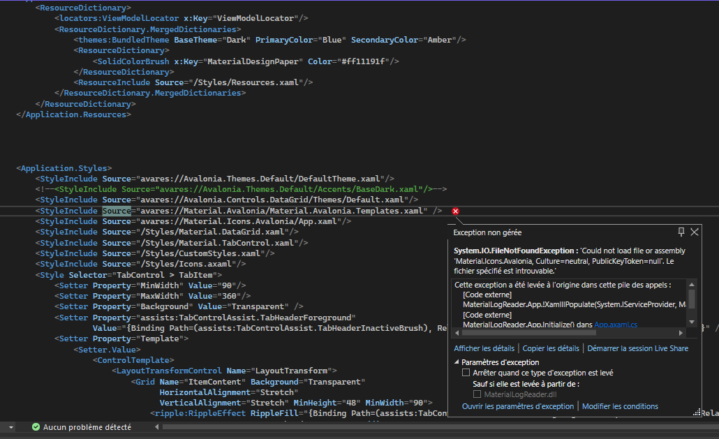Close the 'Exception non gérée' popup
The width and height of the screenshot is (719, 439).
pyautogui.click(x=695, y=232)
